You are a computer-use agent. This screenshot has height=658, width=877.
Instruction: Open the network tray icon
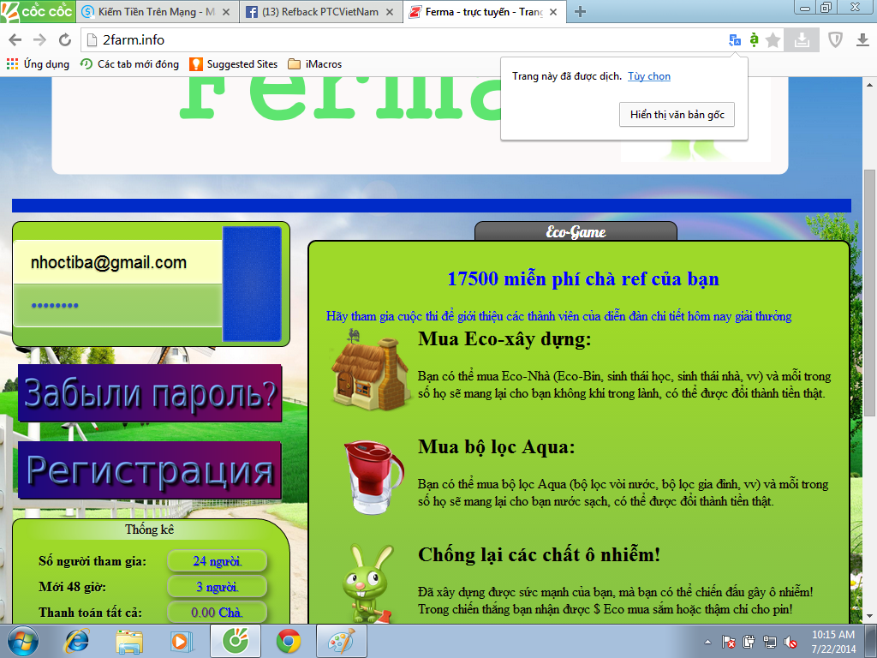point(770,642)
